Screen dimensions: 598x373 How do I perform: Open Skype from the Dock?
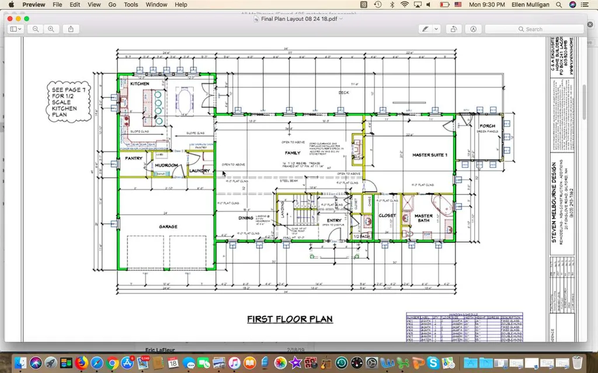433,363
